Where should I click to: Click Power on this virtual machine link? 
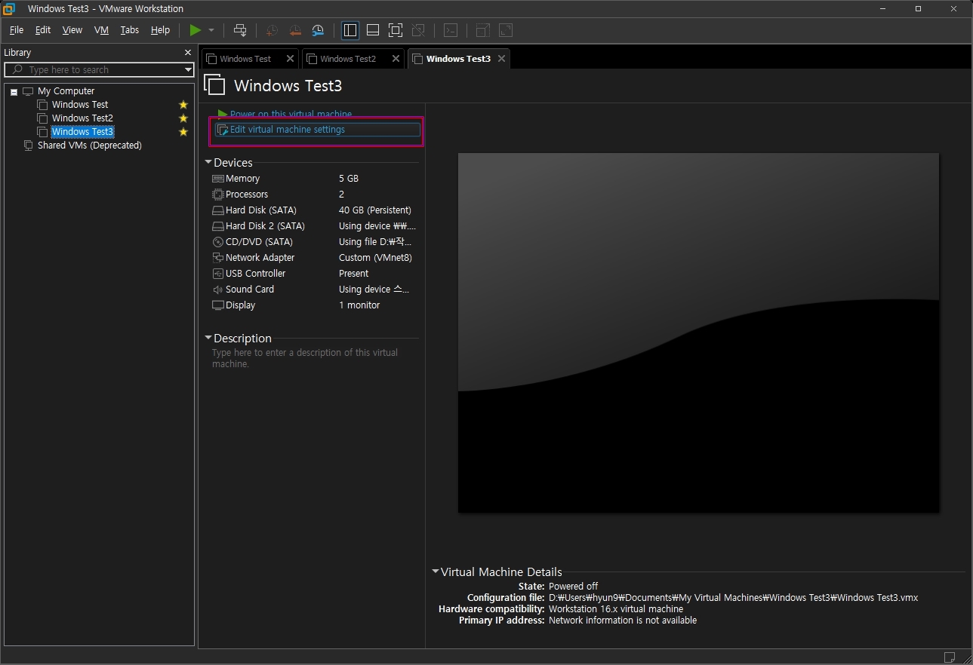291,115
